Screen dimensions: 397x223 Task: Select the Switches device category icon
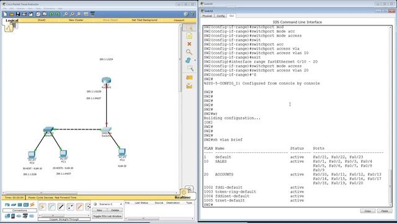point(14,205)
